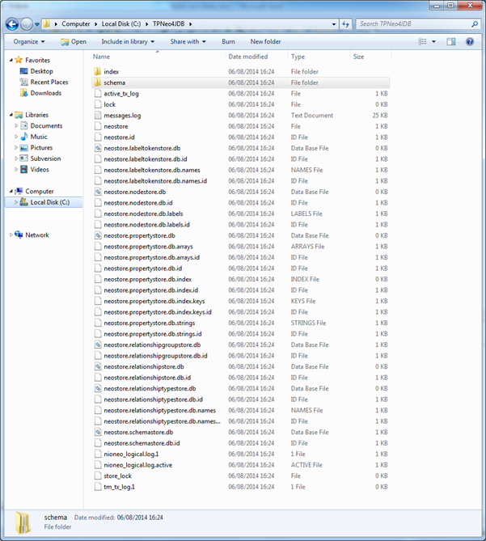486x541 pixels.
Task: Click the neostore.relationshipstore.db file icon
Action: click(98, 367)
